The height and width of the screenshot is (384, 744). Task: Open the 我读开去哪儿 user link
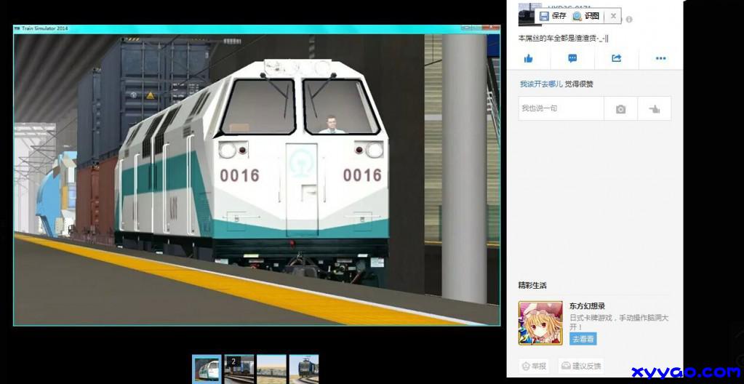pos(540,84)
